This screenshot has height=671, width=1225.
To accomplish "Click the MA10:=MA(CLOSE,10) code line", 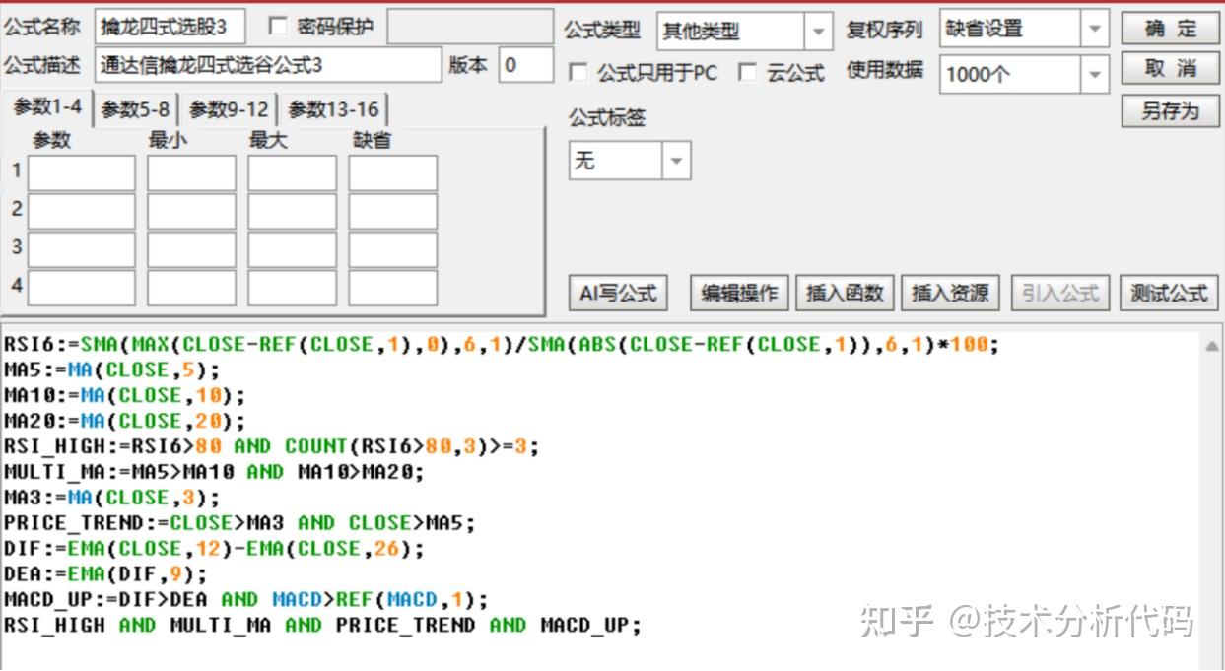I will click(125, 396).
